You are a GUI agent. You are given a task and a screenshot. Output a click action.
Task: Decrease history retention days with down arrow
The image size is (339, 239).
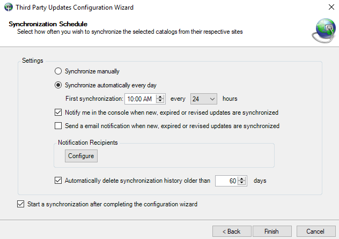pyautogui.click(x=242, y=183)
